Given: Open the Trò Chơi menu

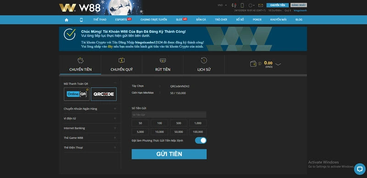Looking at the screenshot, I should click(x=221, y=20).
